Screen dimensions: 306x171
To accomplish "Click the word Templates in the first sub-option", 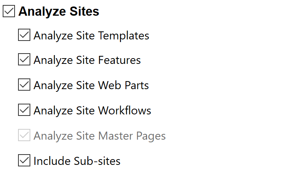I will tap(124, 36).
